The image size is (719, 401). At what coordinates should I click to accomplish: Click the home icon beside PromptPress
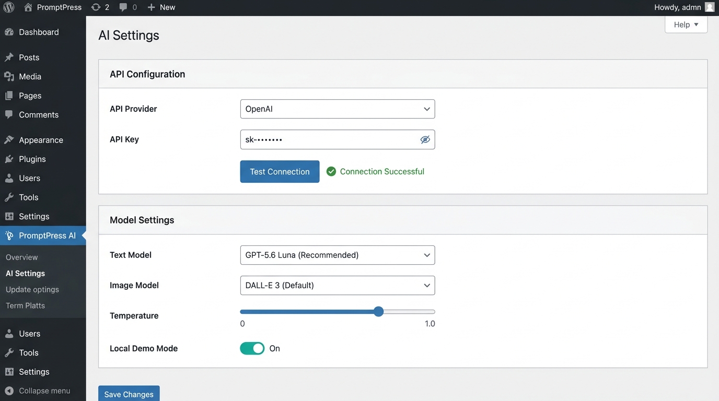[28, 7]
